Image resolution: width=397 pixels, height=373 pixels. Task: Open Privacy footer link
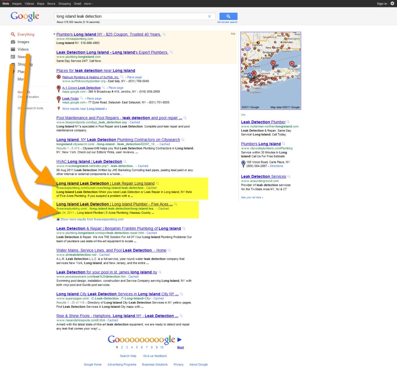click(179, 364)
